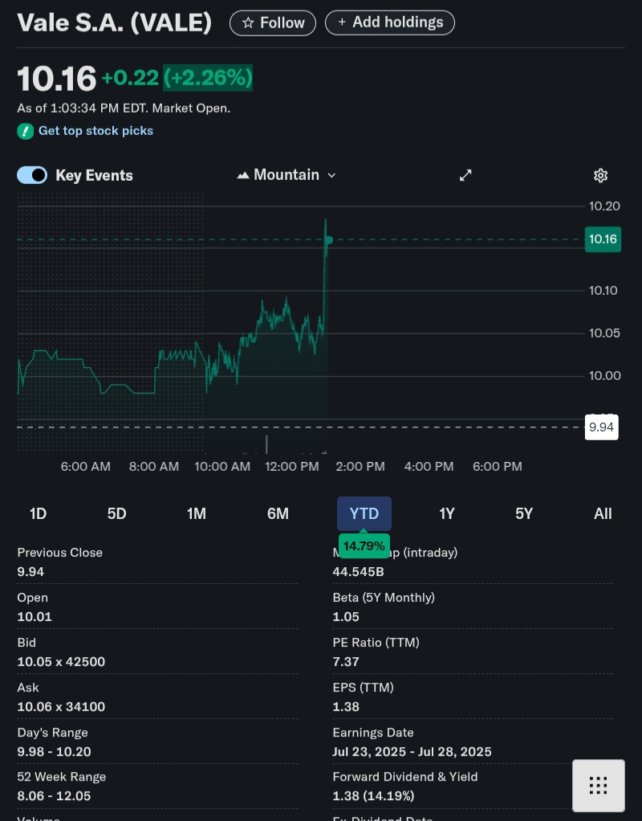Click the PE Ratio value 7.37
Image resolution: width=642 pixels, height=821 pixels.
(346, 662)
